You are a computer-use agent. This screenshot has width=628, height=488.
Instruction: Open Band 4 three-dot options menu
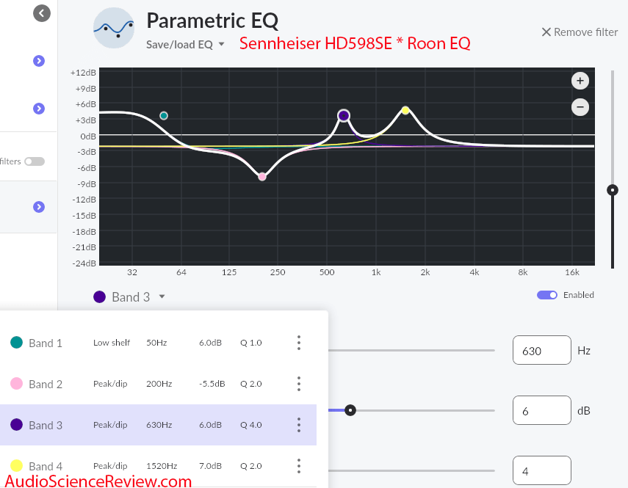click(x=299, y=465)
